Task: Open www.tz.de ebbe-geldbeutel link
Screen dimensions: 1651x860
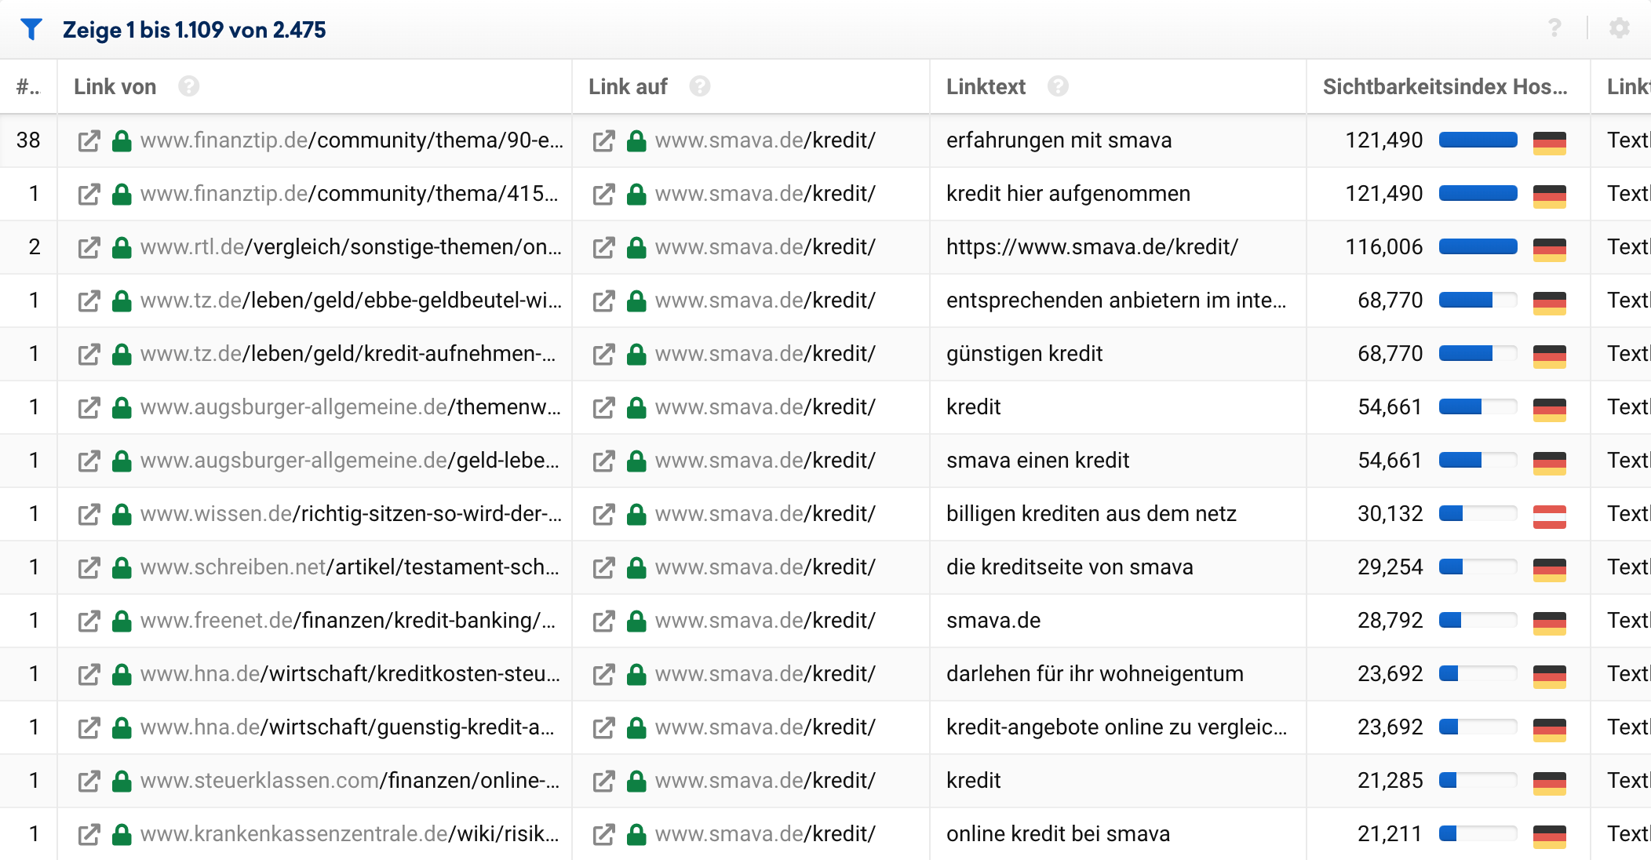Action: coord(351,301)
